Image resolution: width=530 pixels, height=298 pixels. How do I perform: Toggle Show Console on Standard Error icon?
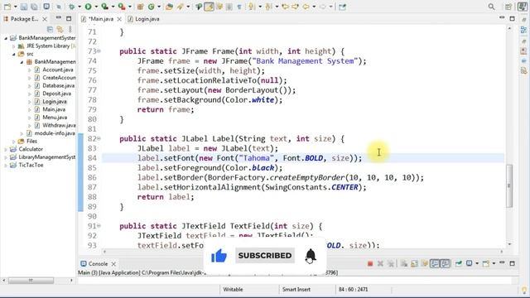tap(446, 263)
